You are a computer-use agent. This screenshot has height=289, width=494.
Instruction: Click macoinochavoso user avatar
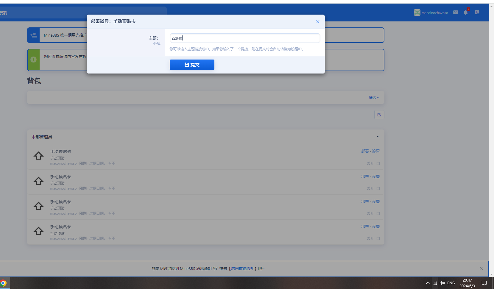(x=417, y=13)
